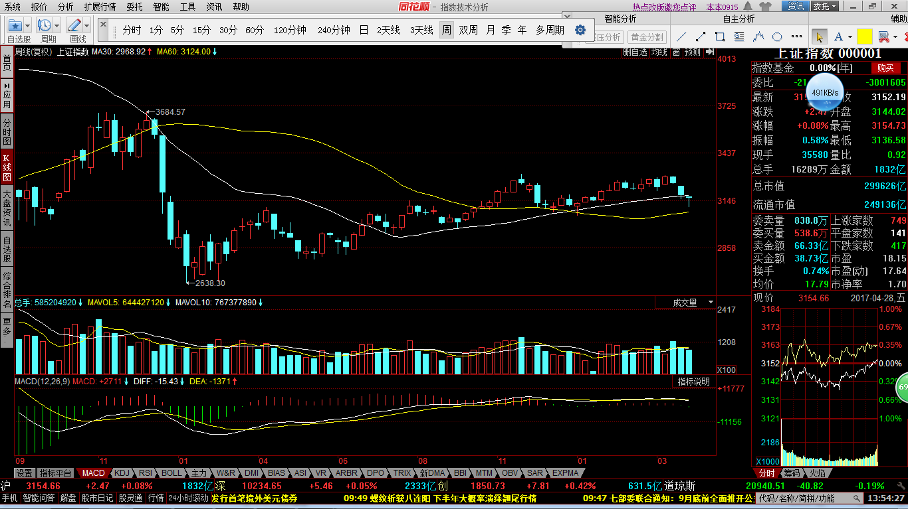Click the 预测 button above chart
The width and height of the screenshot is (908, 509).
(x=693, y=52)
